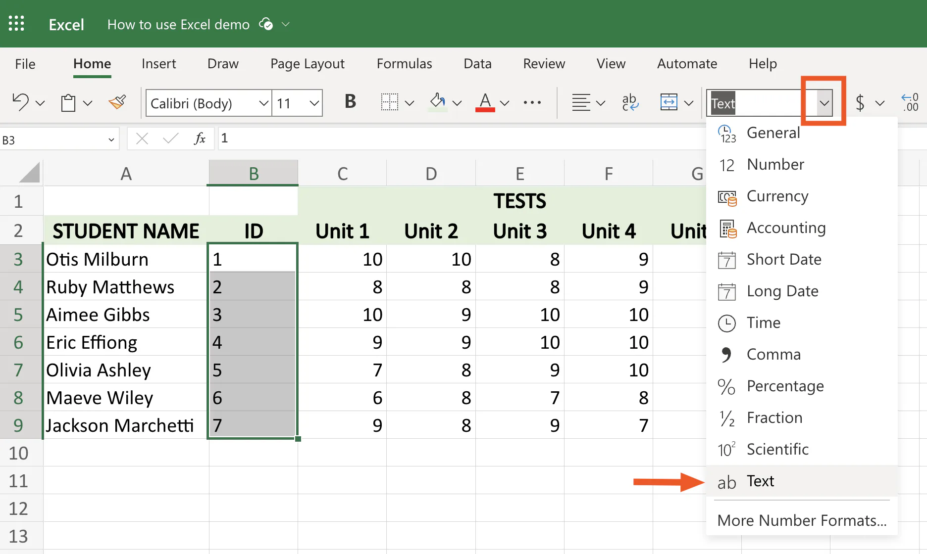
Task: Click the Borders icon
Action: tap(390, 102)
